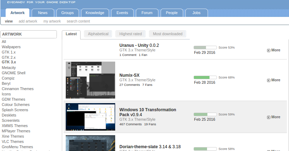The image size is (289, 151).
Task: Open Uranus - Unity 0.0.2 entry
Action: (x=139, y=45)
